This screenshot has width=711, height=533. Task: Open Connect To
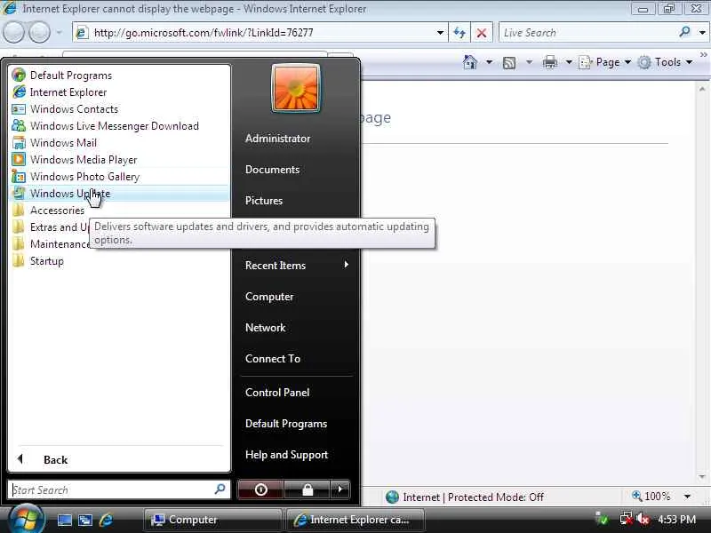click(273, 359)
